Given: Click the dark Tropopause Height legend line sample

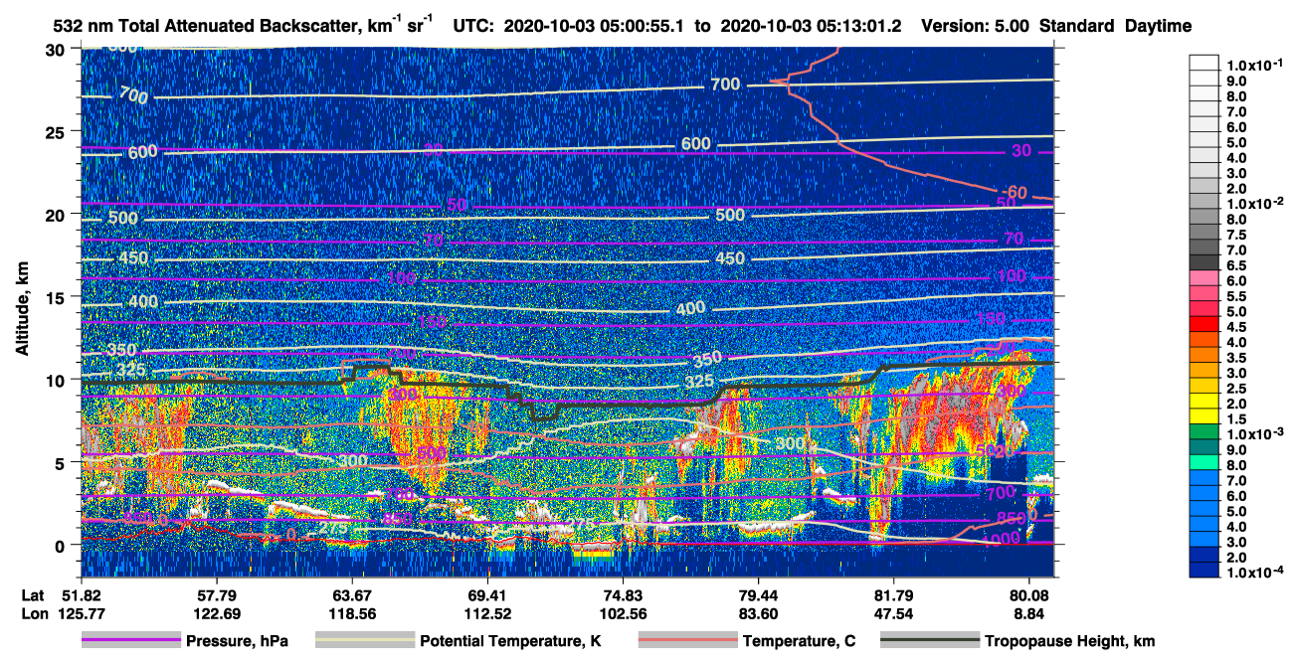Looking at the screenshot, I should coord(930,641).
